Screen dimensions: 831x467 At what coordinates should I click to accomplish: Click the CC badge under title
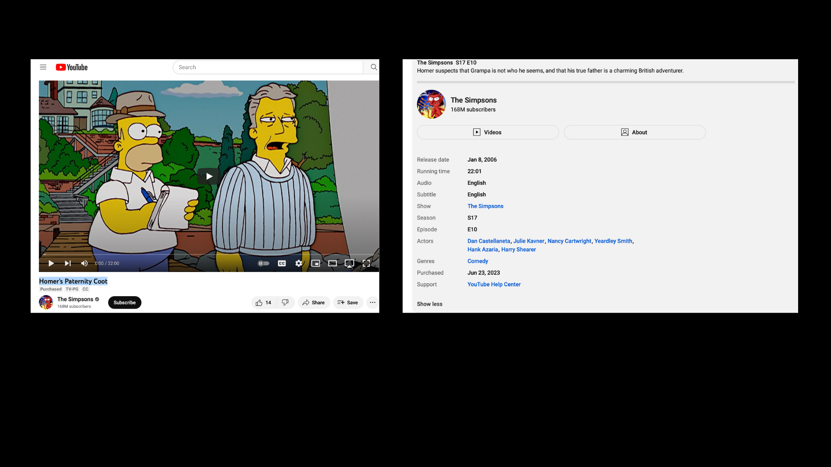(x=85, y=289)
